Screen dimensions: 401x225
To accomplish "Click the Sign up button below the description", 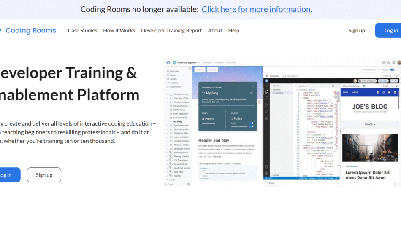I will (44, 175).
